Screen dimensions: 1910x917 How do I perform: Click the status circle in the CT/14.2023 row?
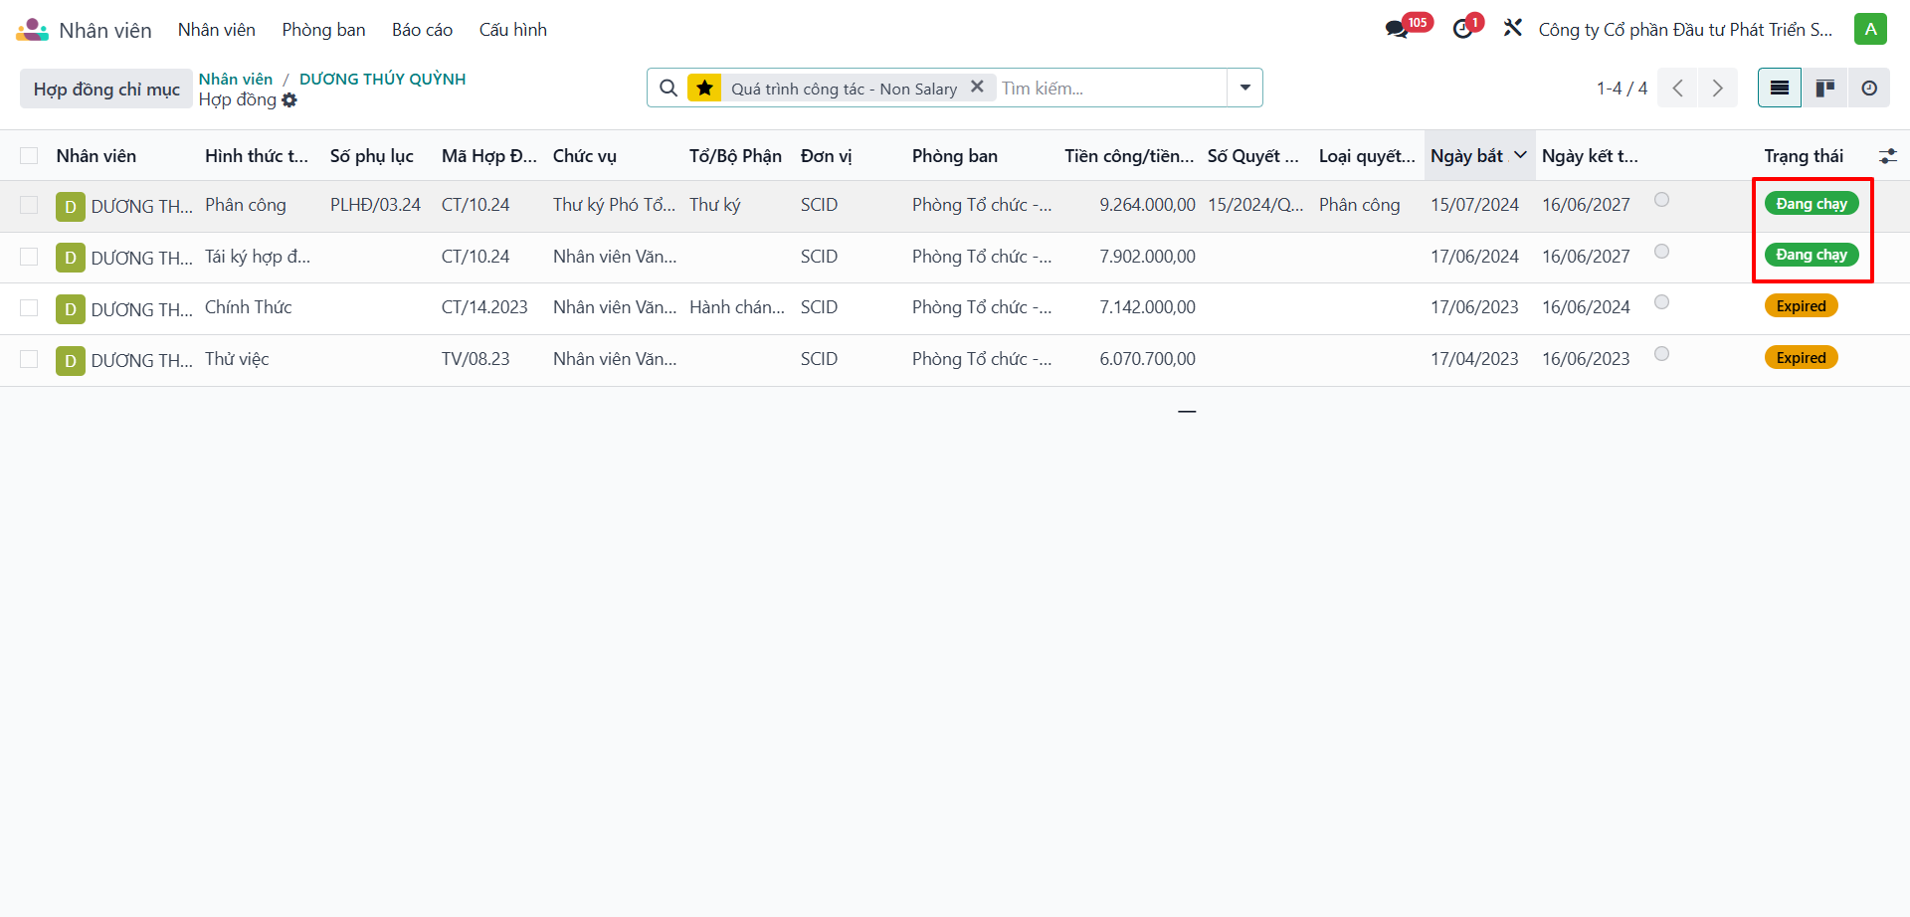(x=1661, y=302)
